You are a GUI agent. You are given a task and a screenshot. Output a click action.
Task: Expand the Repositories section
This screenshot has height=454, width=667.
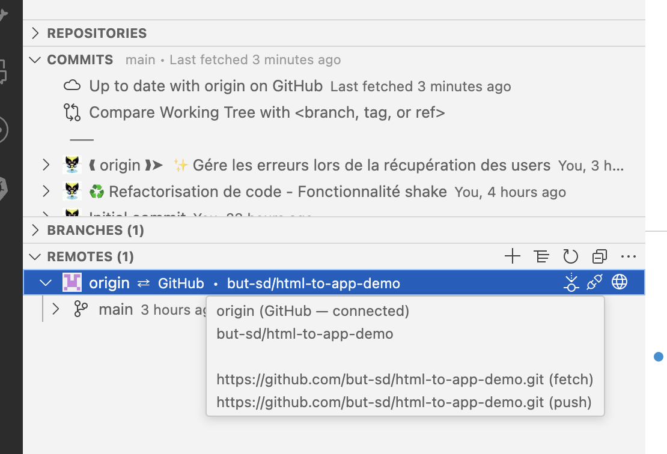pos(35,33)
